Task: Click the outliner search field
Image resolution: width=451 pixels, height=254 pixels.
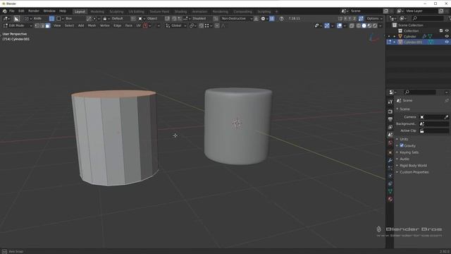Action: pyautogui.click(x=428, y=18)
